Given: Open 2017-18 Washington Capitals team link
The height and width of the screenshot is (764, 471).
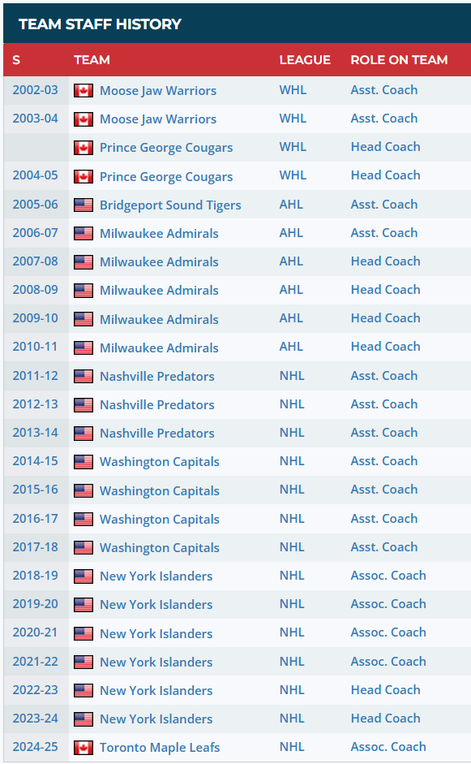Looking at the screenshot, I should click(x=160, y=548).
